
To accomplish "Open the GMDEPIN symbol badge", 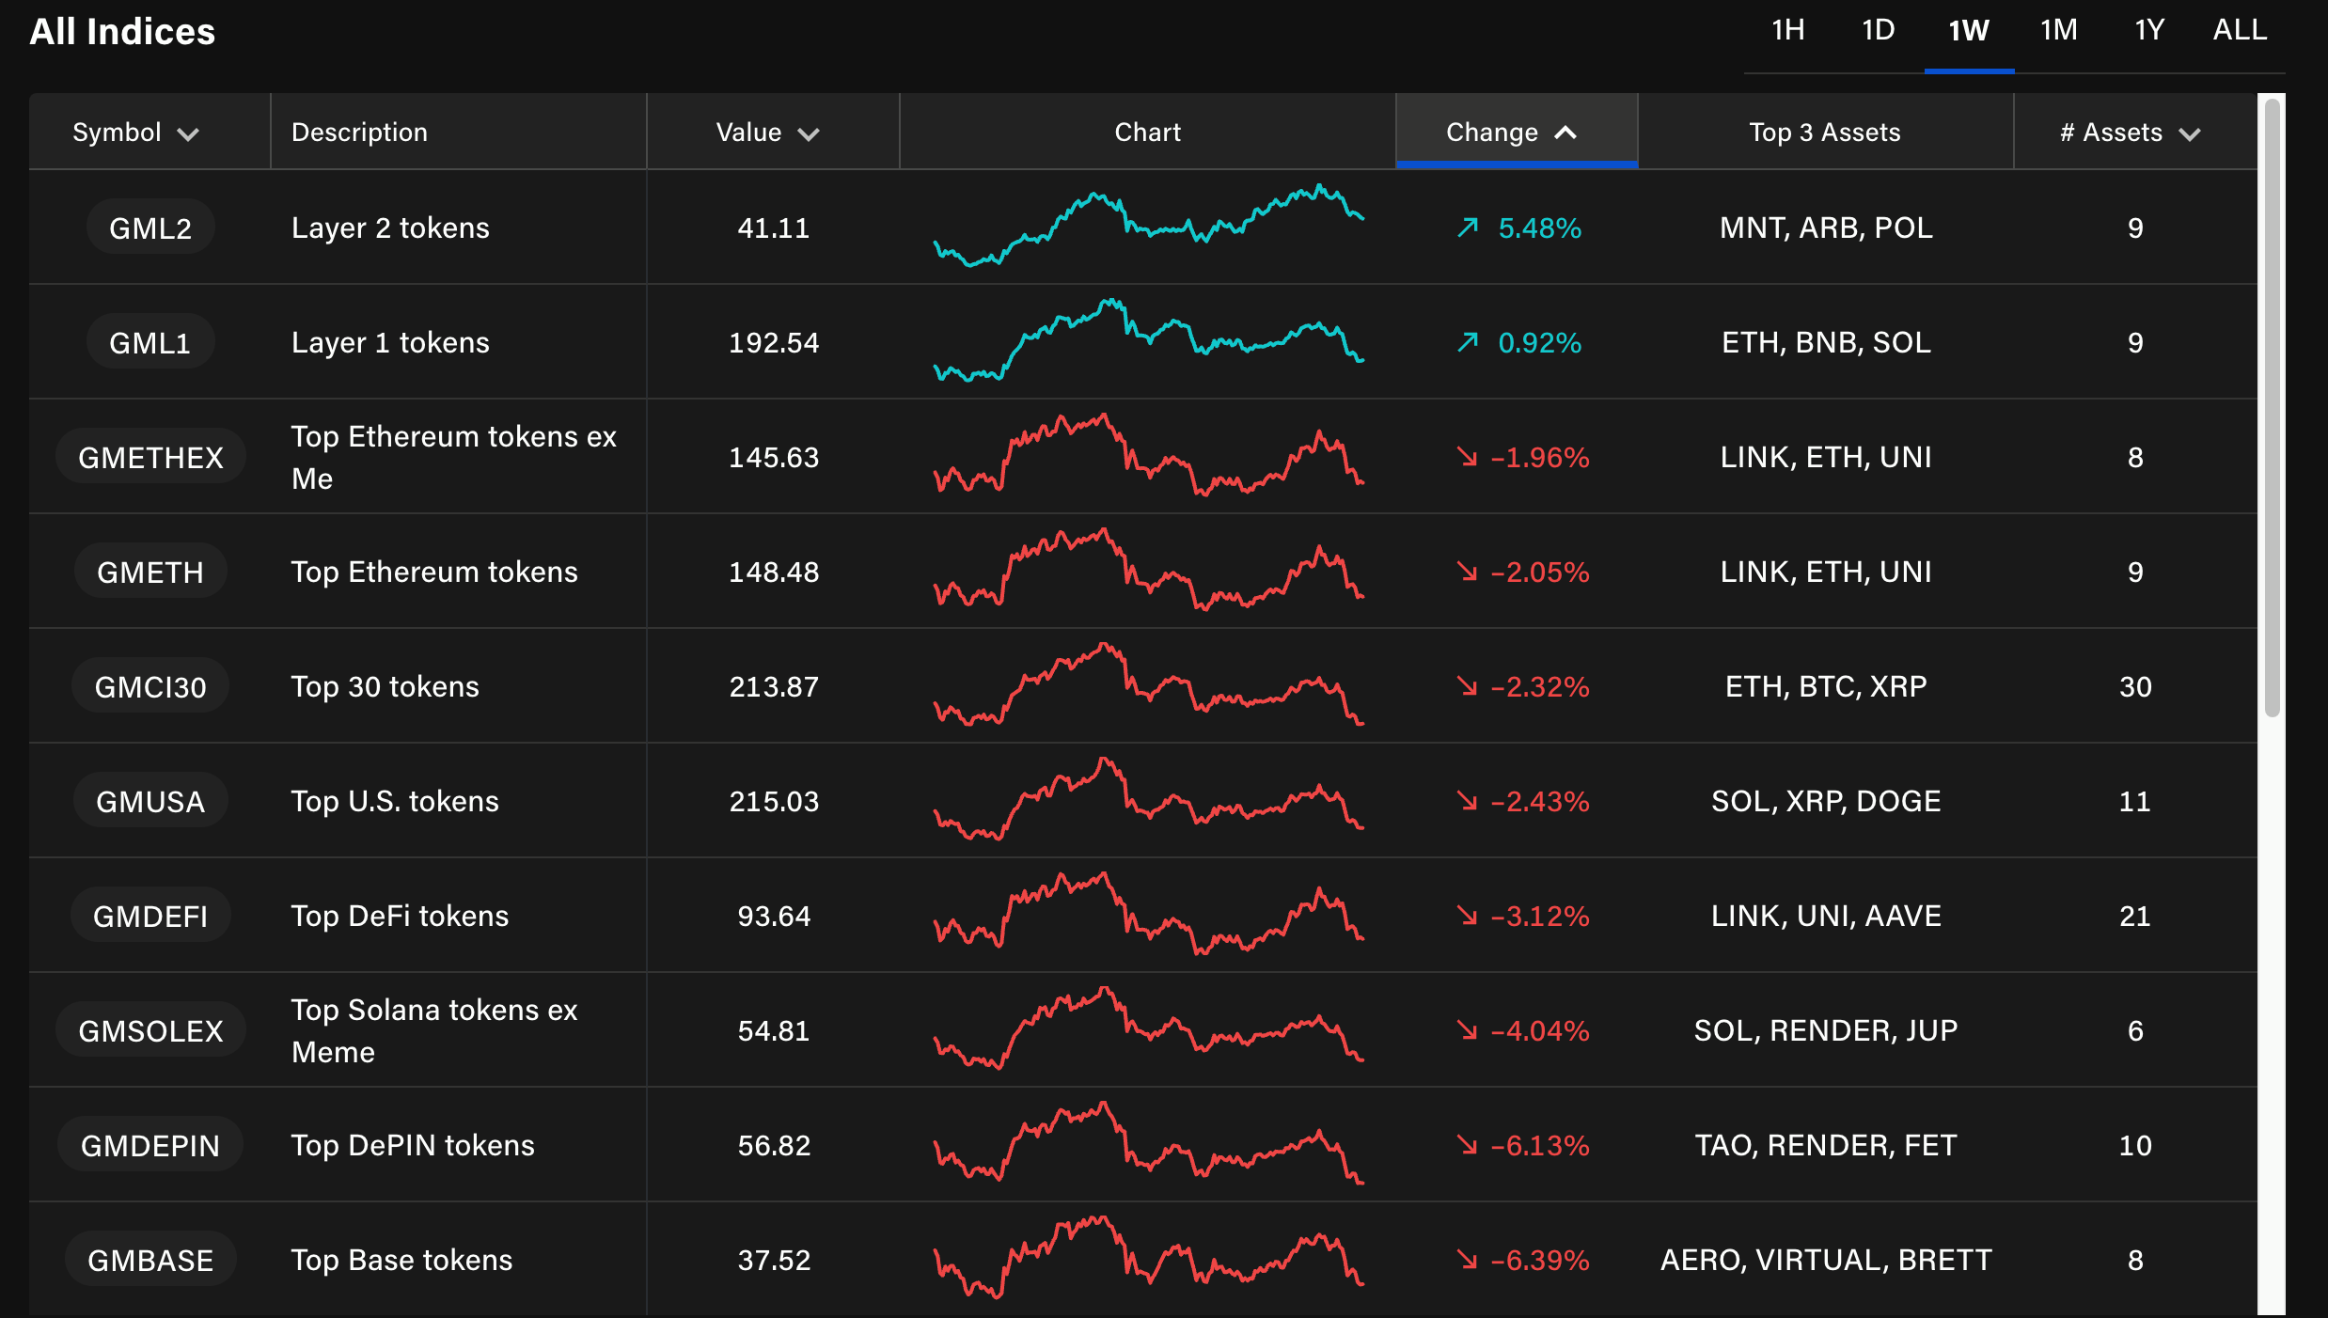I will point(150,1145).
